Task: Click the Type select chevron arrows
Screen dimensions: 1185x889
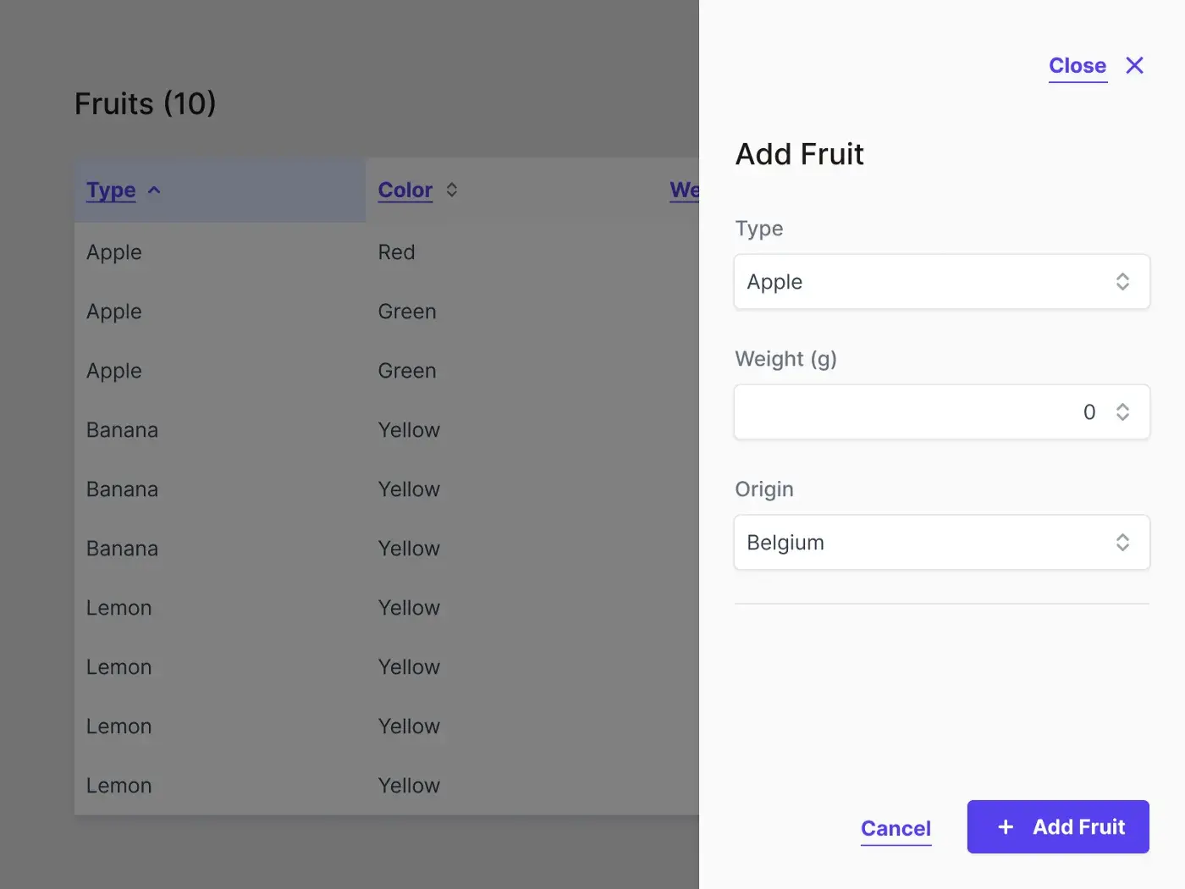Action: coord(1122,282)
